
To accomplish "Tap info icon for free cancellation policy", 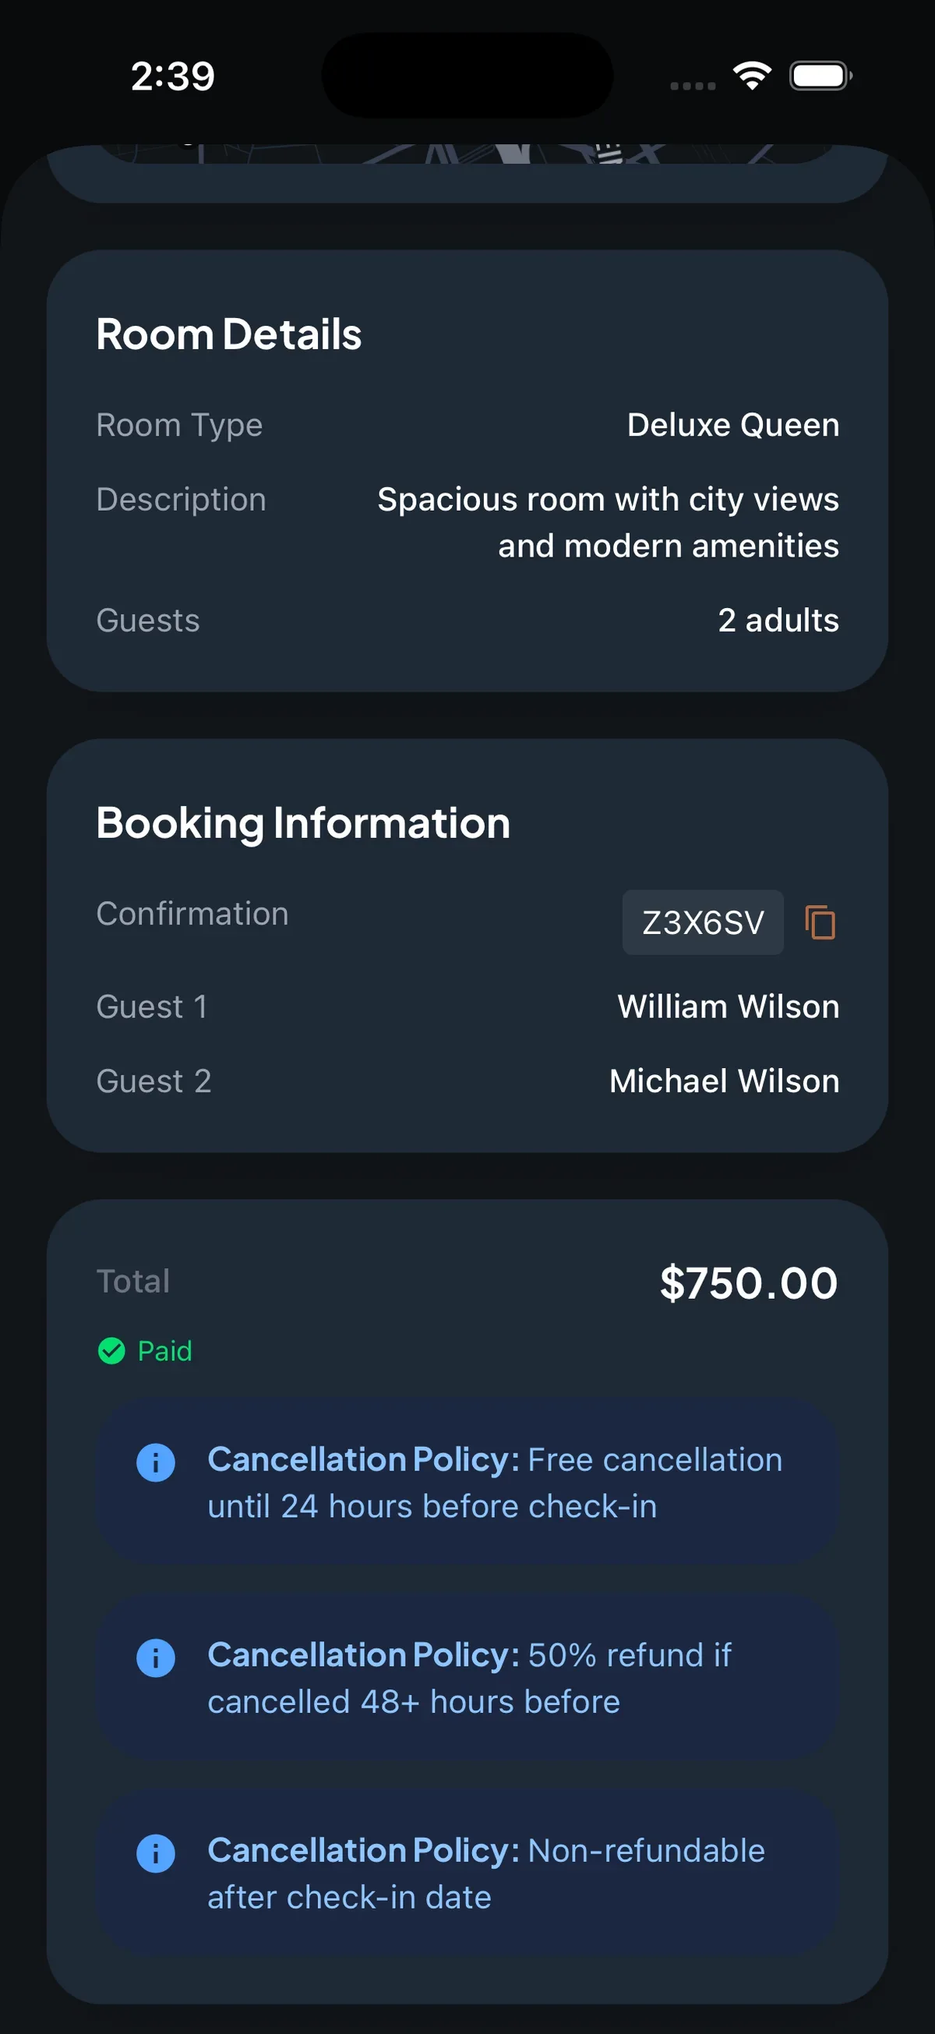I will pyautogui.click(x=155, y=1463).
